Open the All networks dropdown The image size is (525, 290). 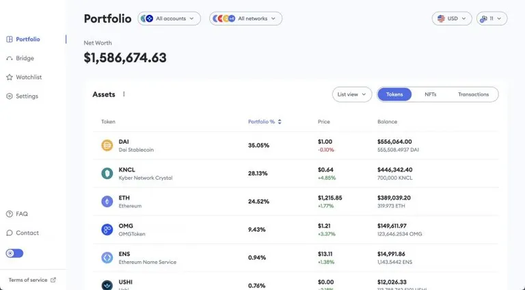click(x=246, y=18)
